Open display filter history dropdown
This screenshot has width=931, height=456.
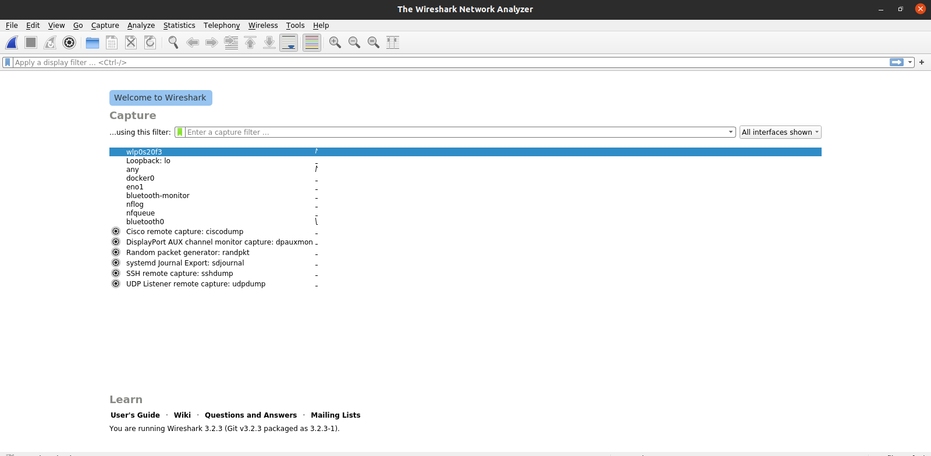(910, 62)
